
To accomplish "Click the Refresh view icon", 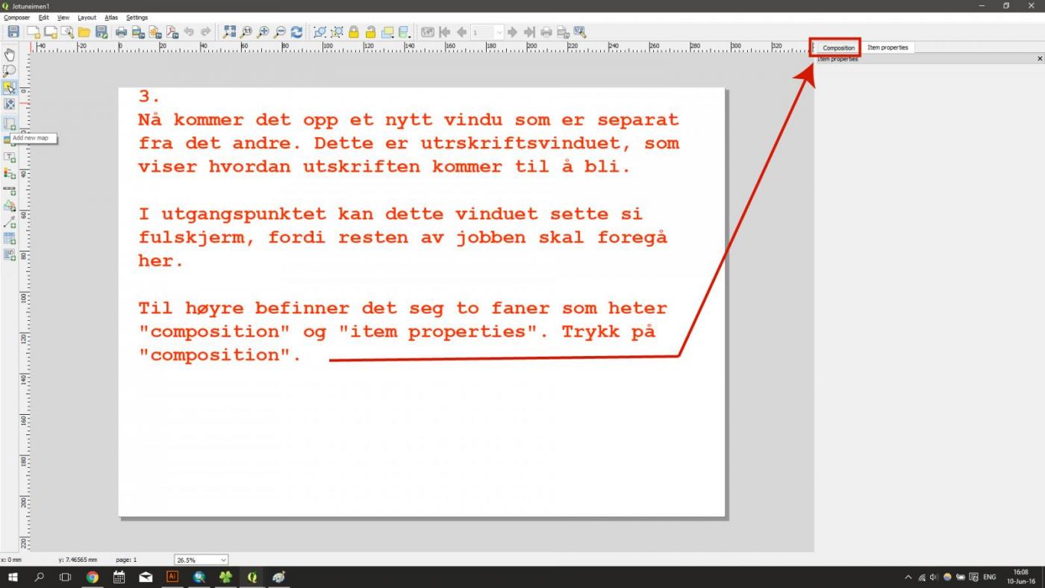I will [296, 32].
